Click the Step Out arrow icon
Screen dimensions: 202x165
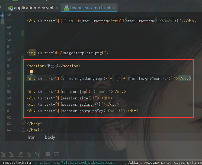point(20,154)
